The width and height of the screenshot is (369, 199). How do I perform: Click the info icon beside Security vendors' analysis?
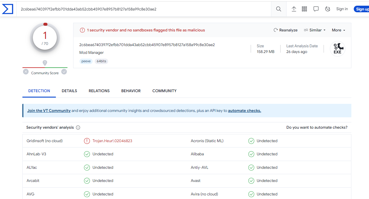(78, 127)
